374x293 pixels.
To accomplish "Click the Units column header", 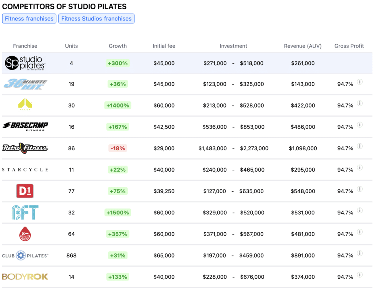I will (x=71, y=46).
